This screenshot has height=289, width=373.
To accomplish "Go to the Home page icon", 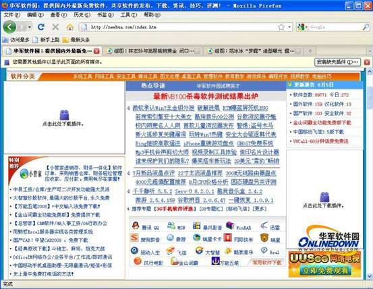I will [69, 27].
